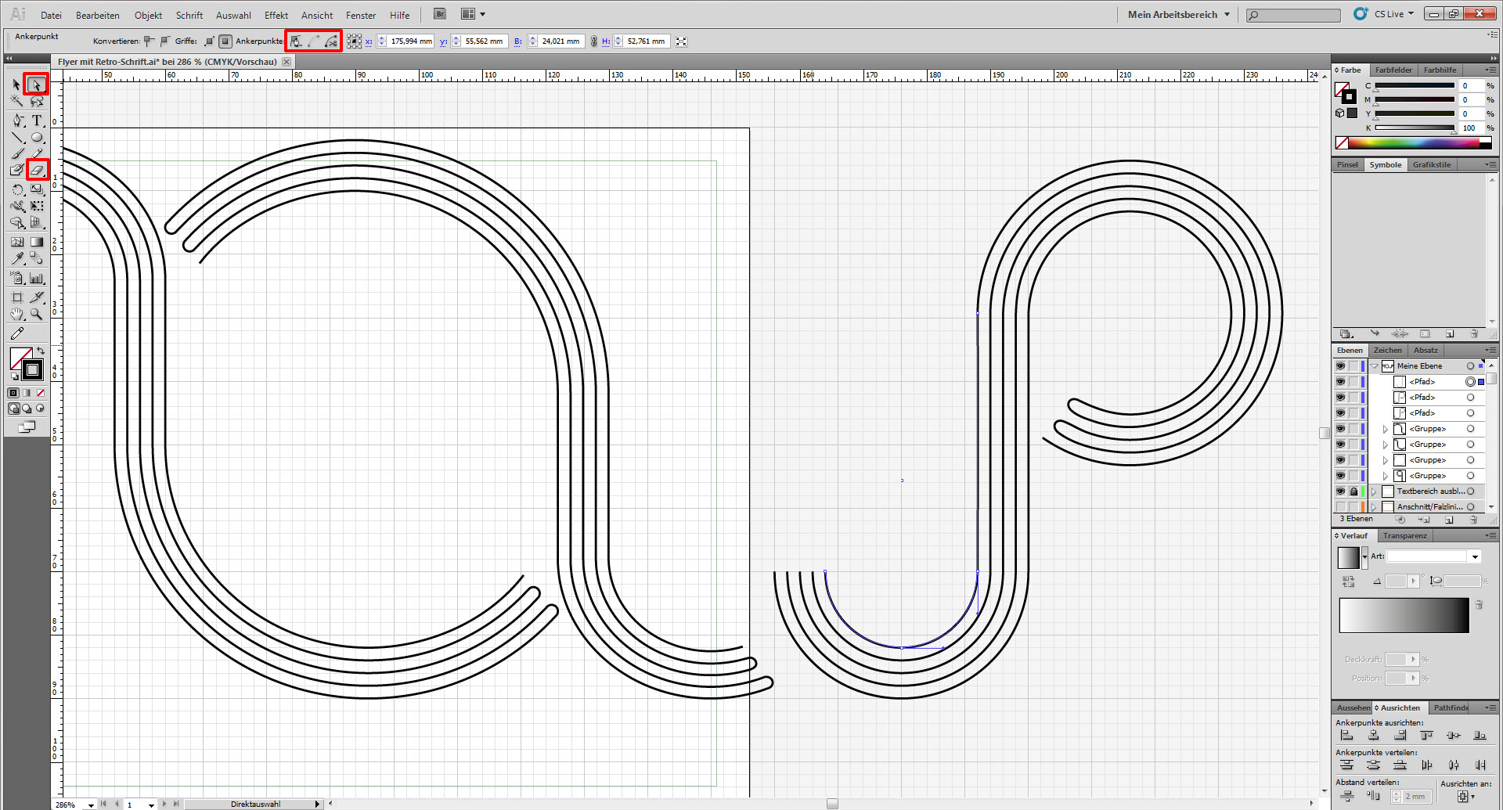Click the CS Live button

click(1388, 14)
